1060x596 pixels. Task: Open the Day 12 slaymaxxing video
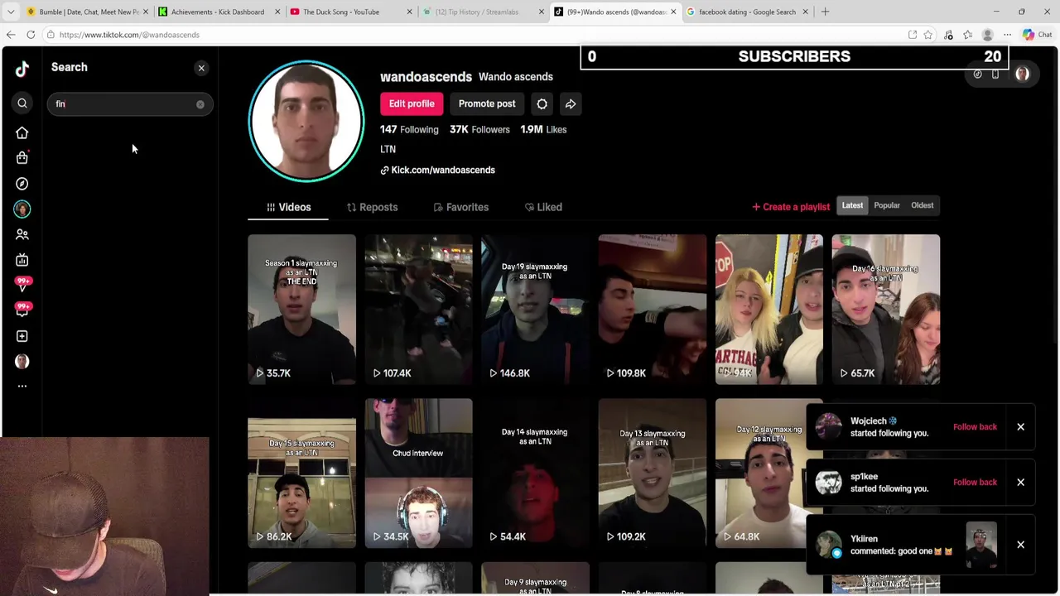[x=769, y=473]
